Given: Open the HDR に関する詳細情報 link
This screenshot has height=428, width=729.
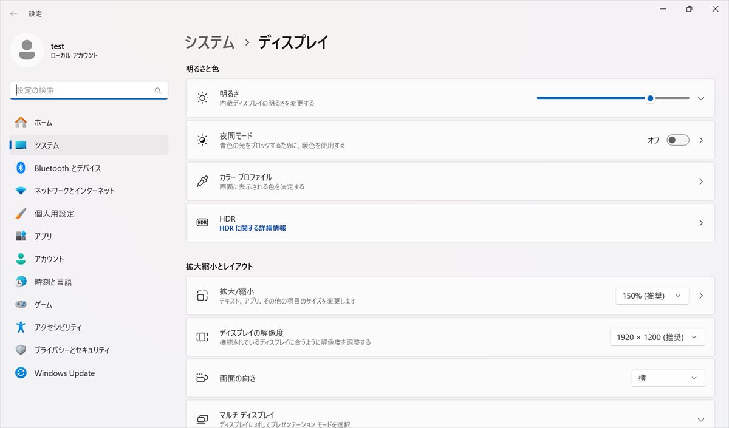Looking at the screenshot, I should (253, 228).
